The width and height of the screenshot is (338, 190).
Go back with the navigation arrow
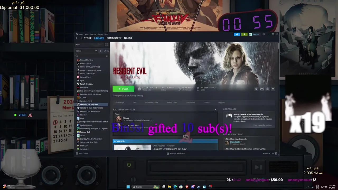click(x=77, y=38)
